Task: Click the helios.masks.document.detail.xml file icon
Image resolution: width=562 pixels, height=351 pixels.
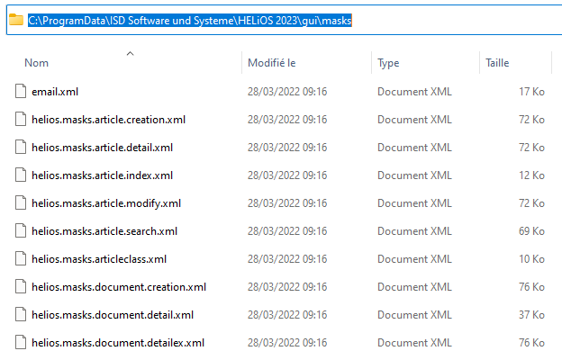Action: coord(21,315)
